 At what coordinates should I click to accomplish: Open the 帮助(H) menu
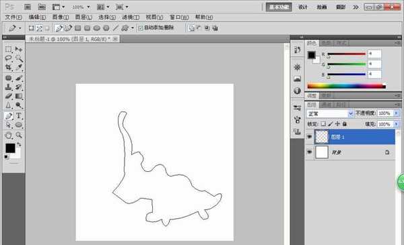click(x=204, y=17)
